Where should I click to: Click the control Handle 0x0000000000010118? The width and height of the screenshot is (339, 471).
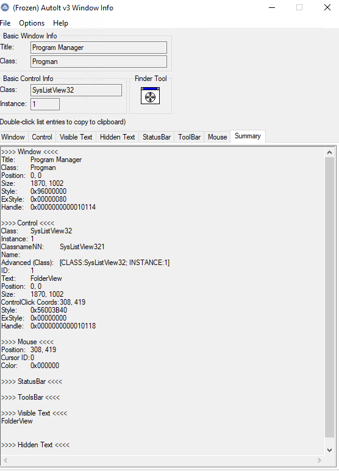click(x=63, y=326)
